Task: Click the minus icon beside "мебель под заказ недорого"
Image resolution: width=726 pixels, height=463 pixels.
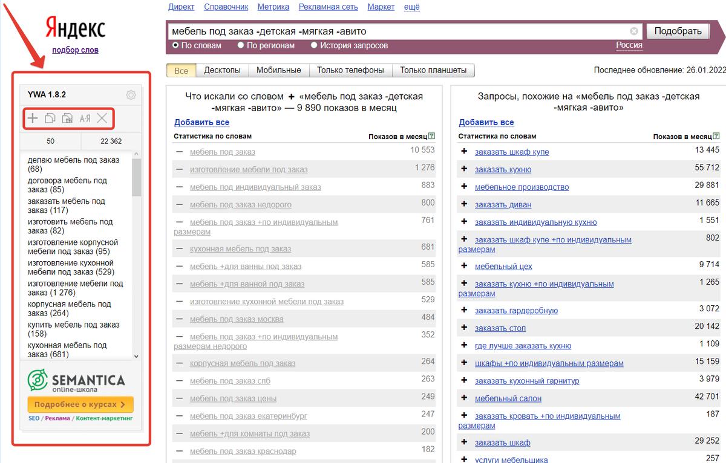Action: [x=180, y=204]
